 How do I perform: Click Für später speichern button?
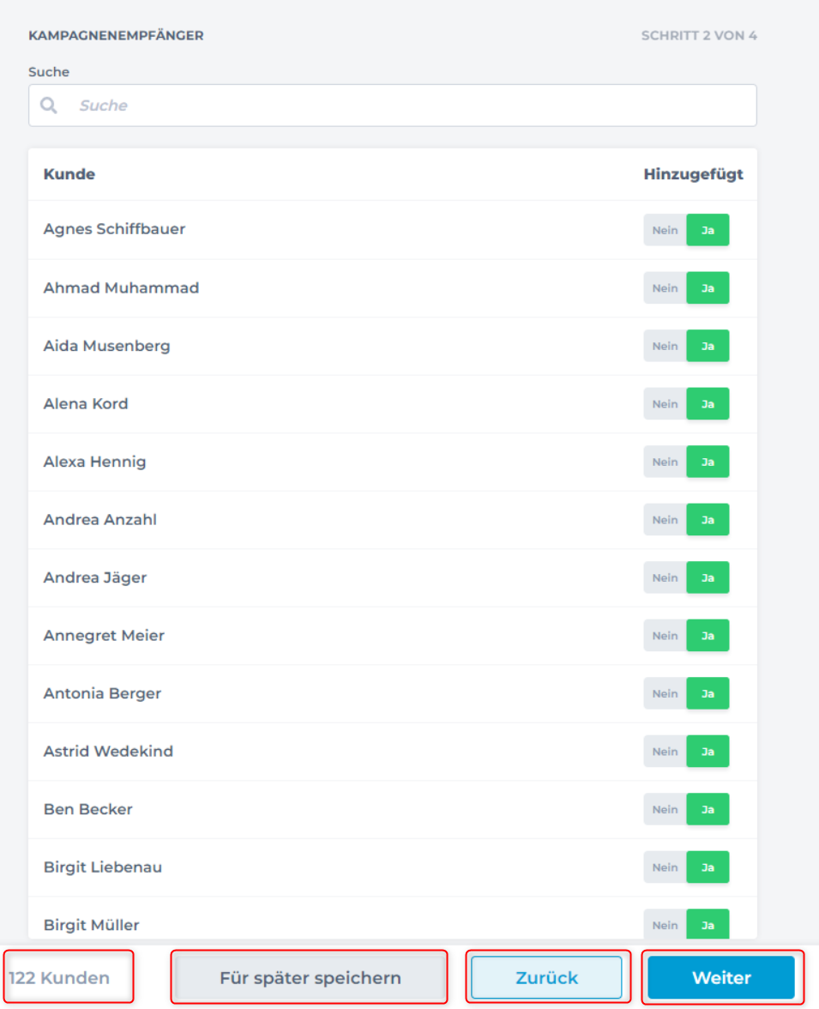310,978
